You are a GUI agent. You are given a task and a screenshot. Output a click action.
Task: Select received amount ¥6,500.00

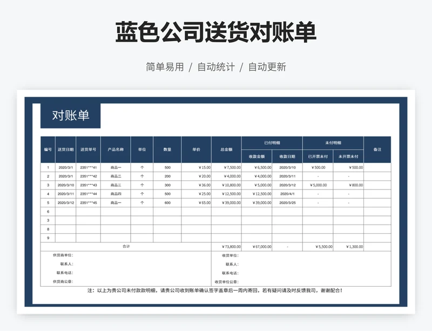[257, 167]
